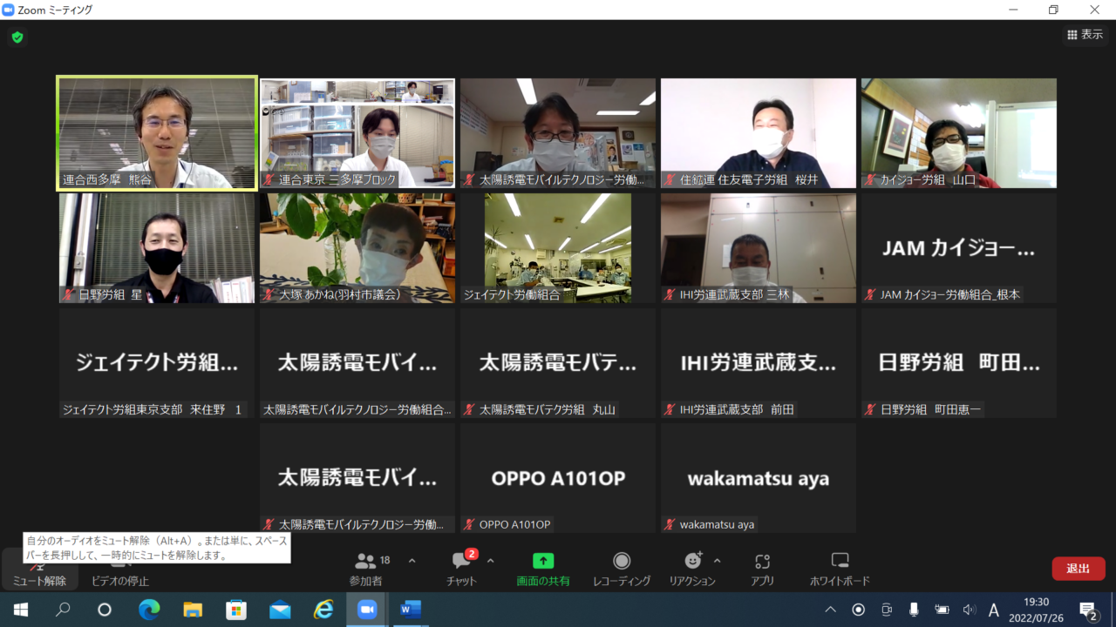Toggle the IME input mode A indicator
The height and width of the screenshot is (627, 1116).
point(994,610)
